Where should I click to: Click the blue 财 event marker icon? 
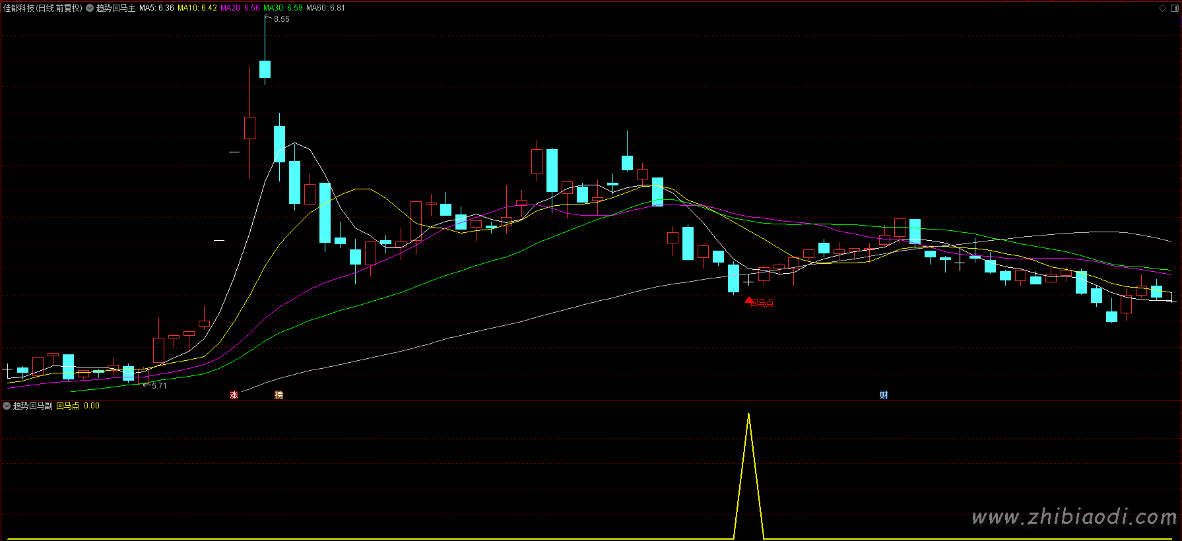[x=884, y=395]
